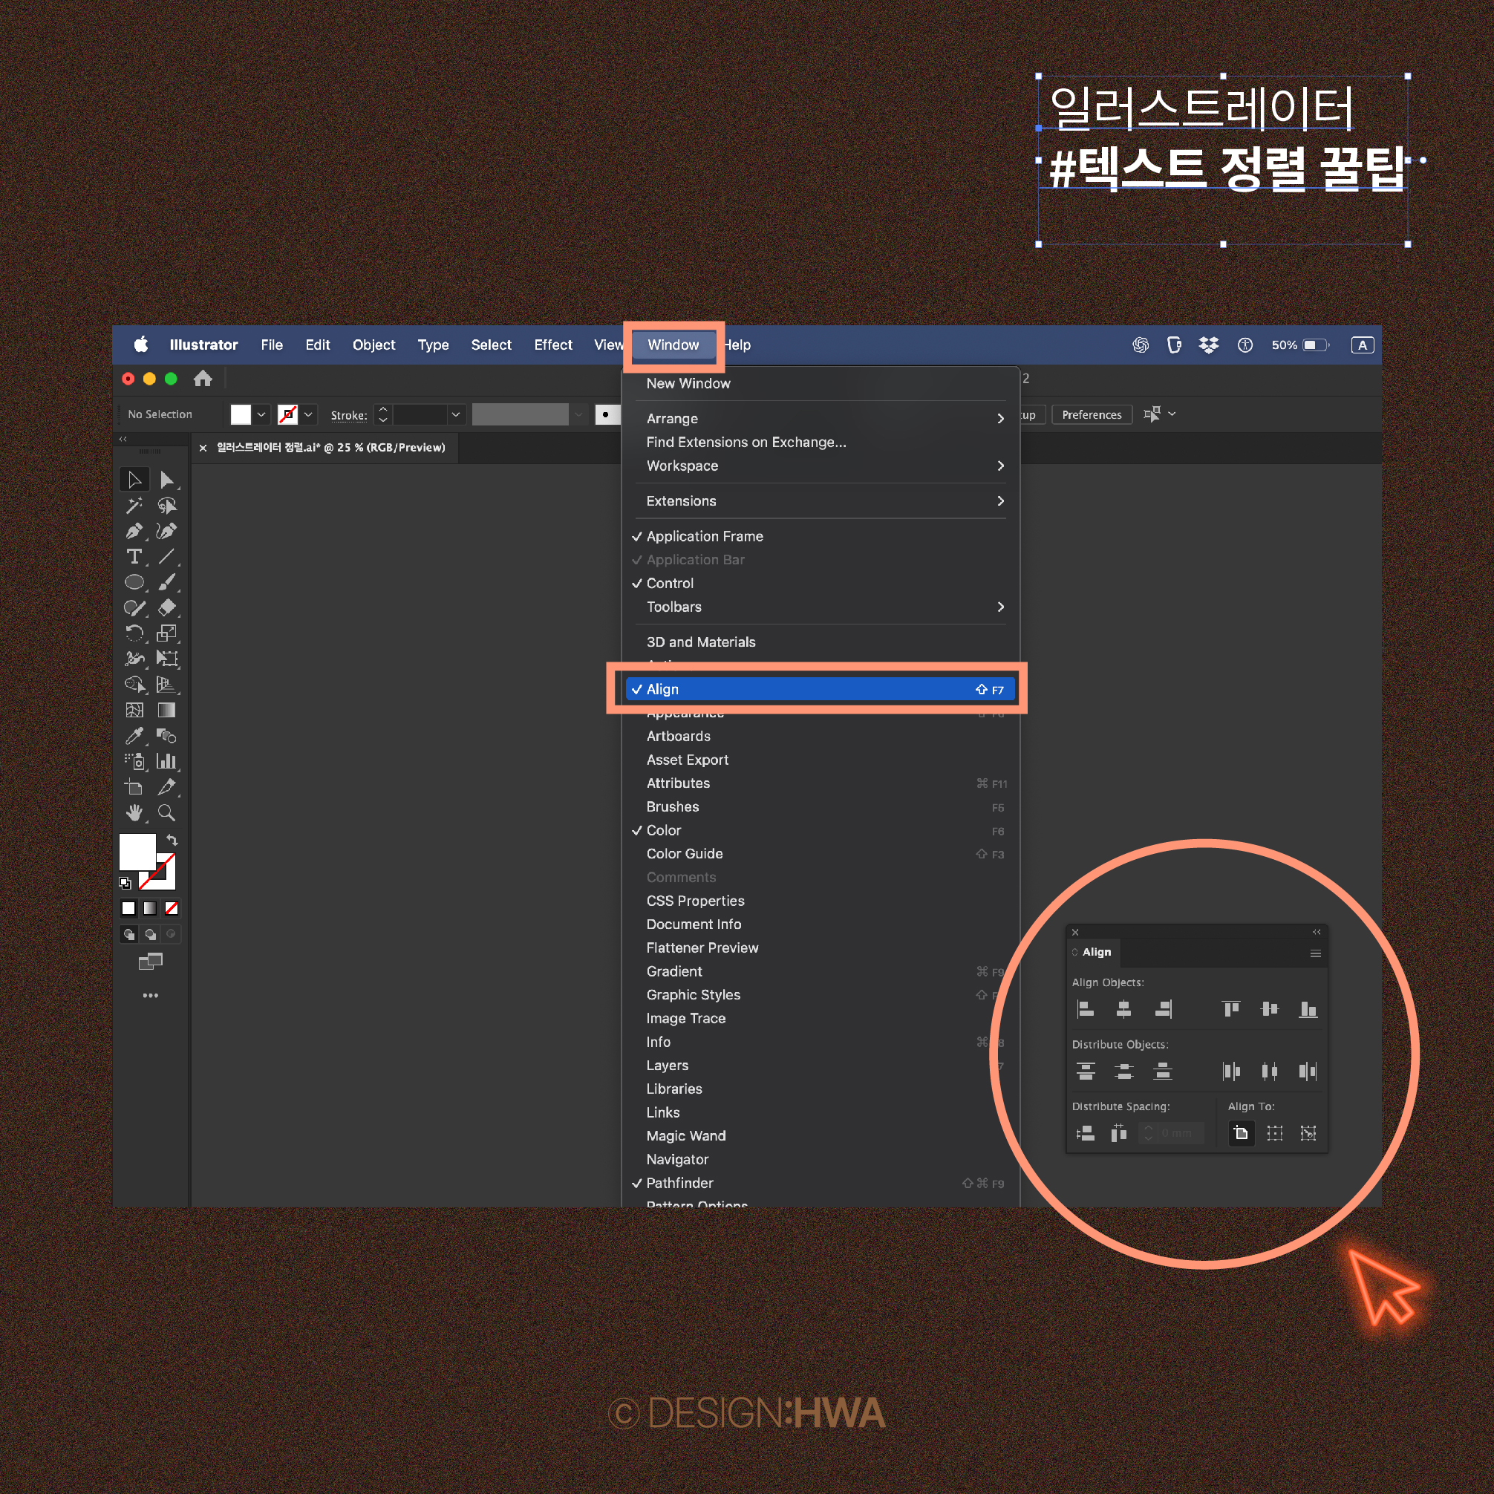Click Align to Artboard icon
1494x1494 pixels.
tap(1241, 1133)
